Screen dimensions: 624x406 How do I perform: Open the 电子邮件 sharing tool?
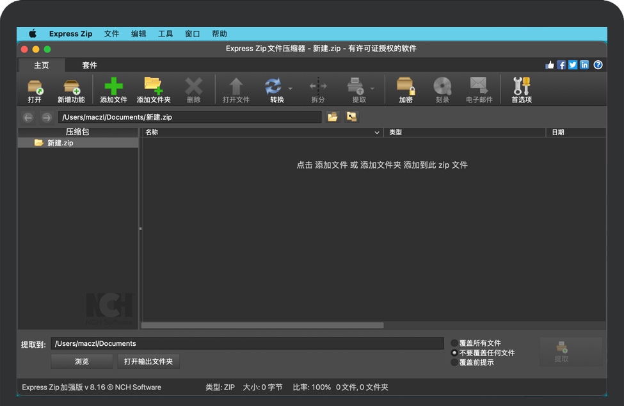pos(478,89)
